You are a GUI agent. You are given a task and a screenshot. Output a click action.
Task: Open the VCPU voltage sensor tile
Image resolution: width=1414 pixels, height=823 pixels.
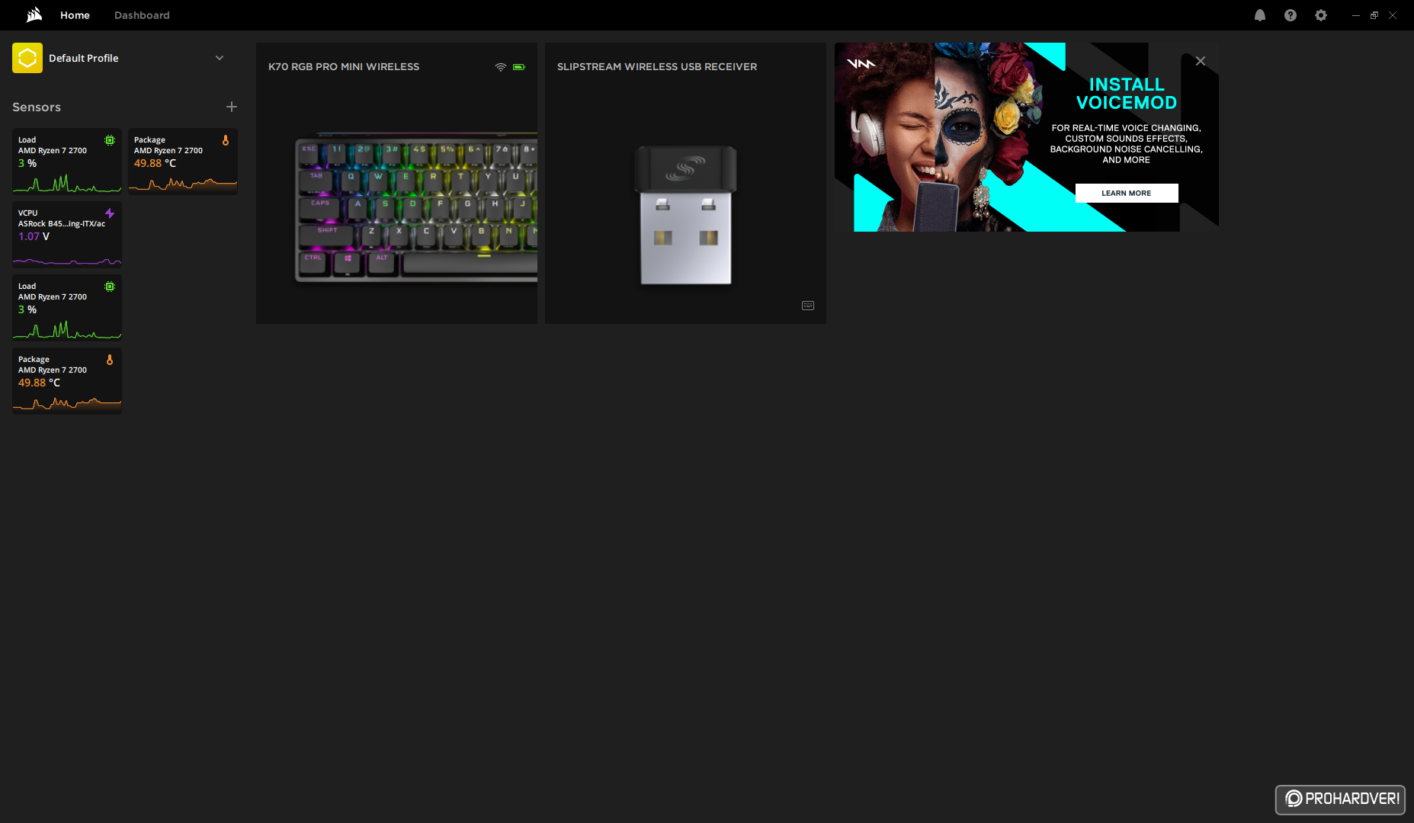67,235
